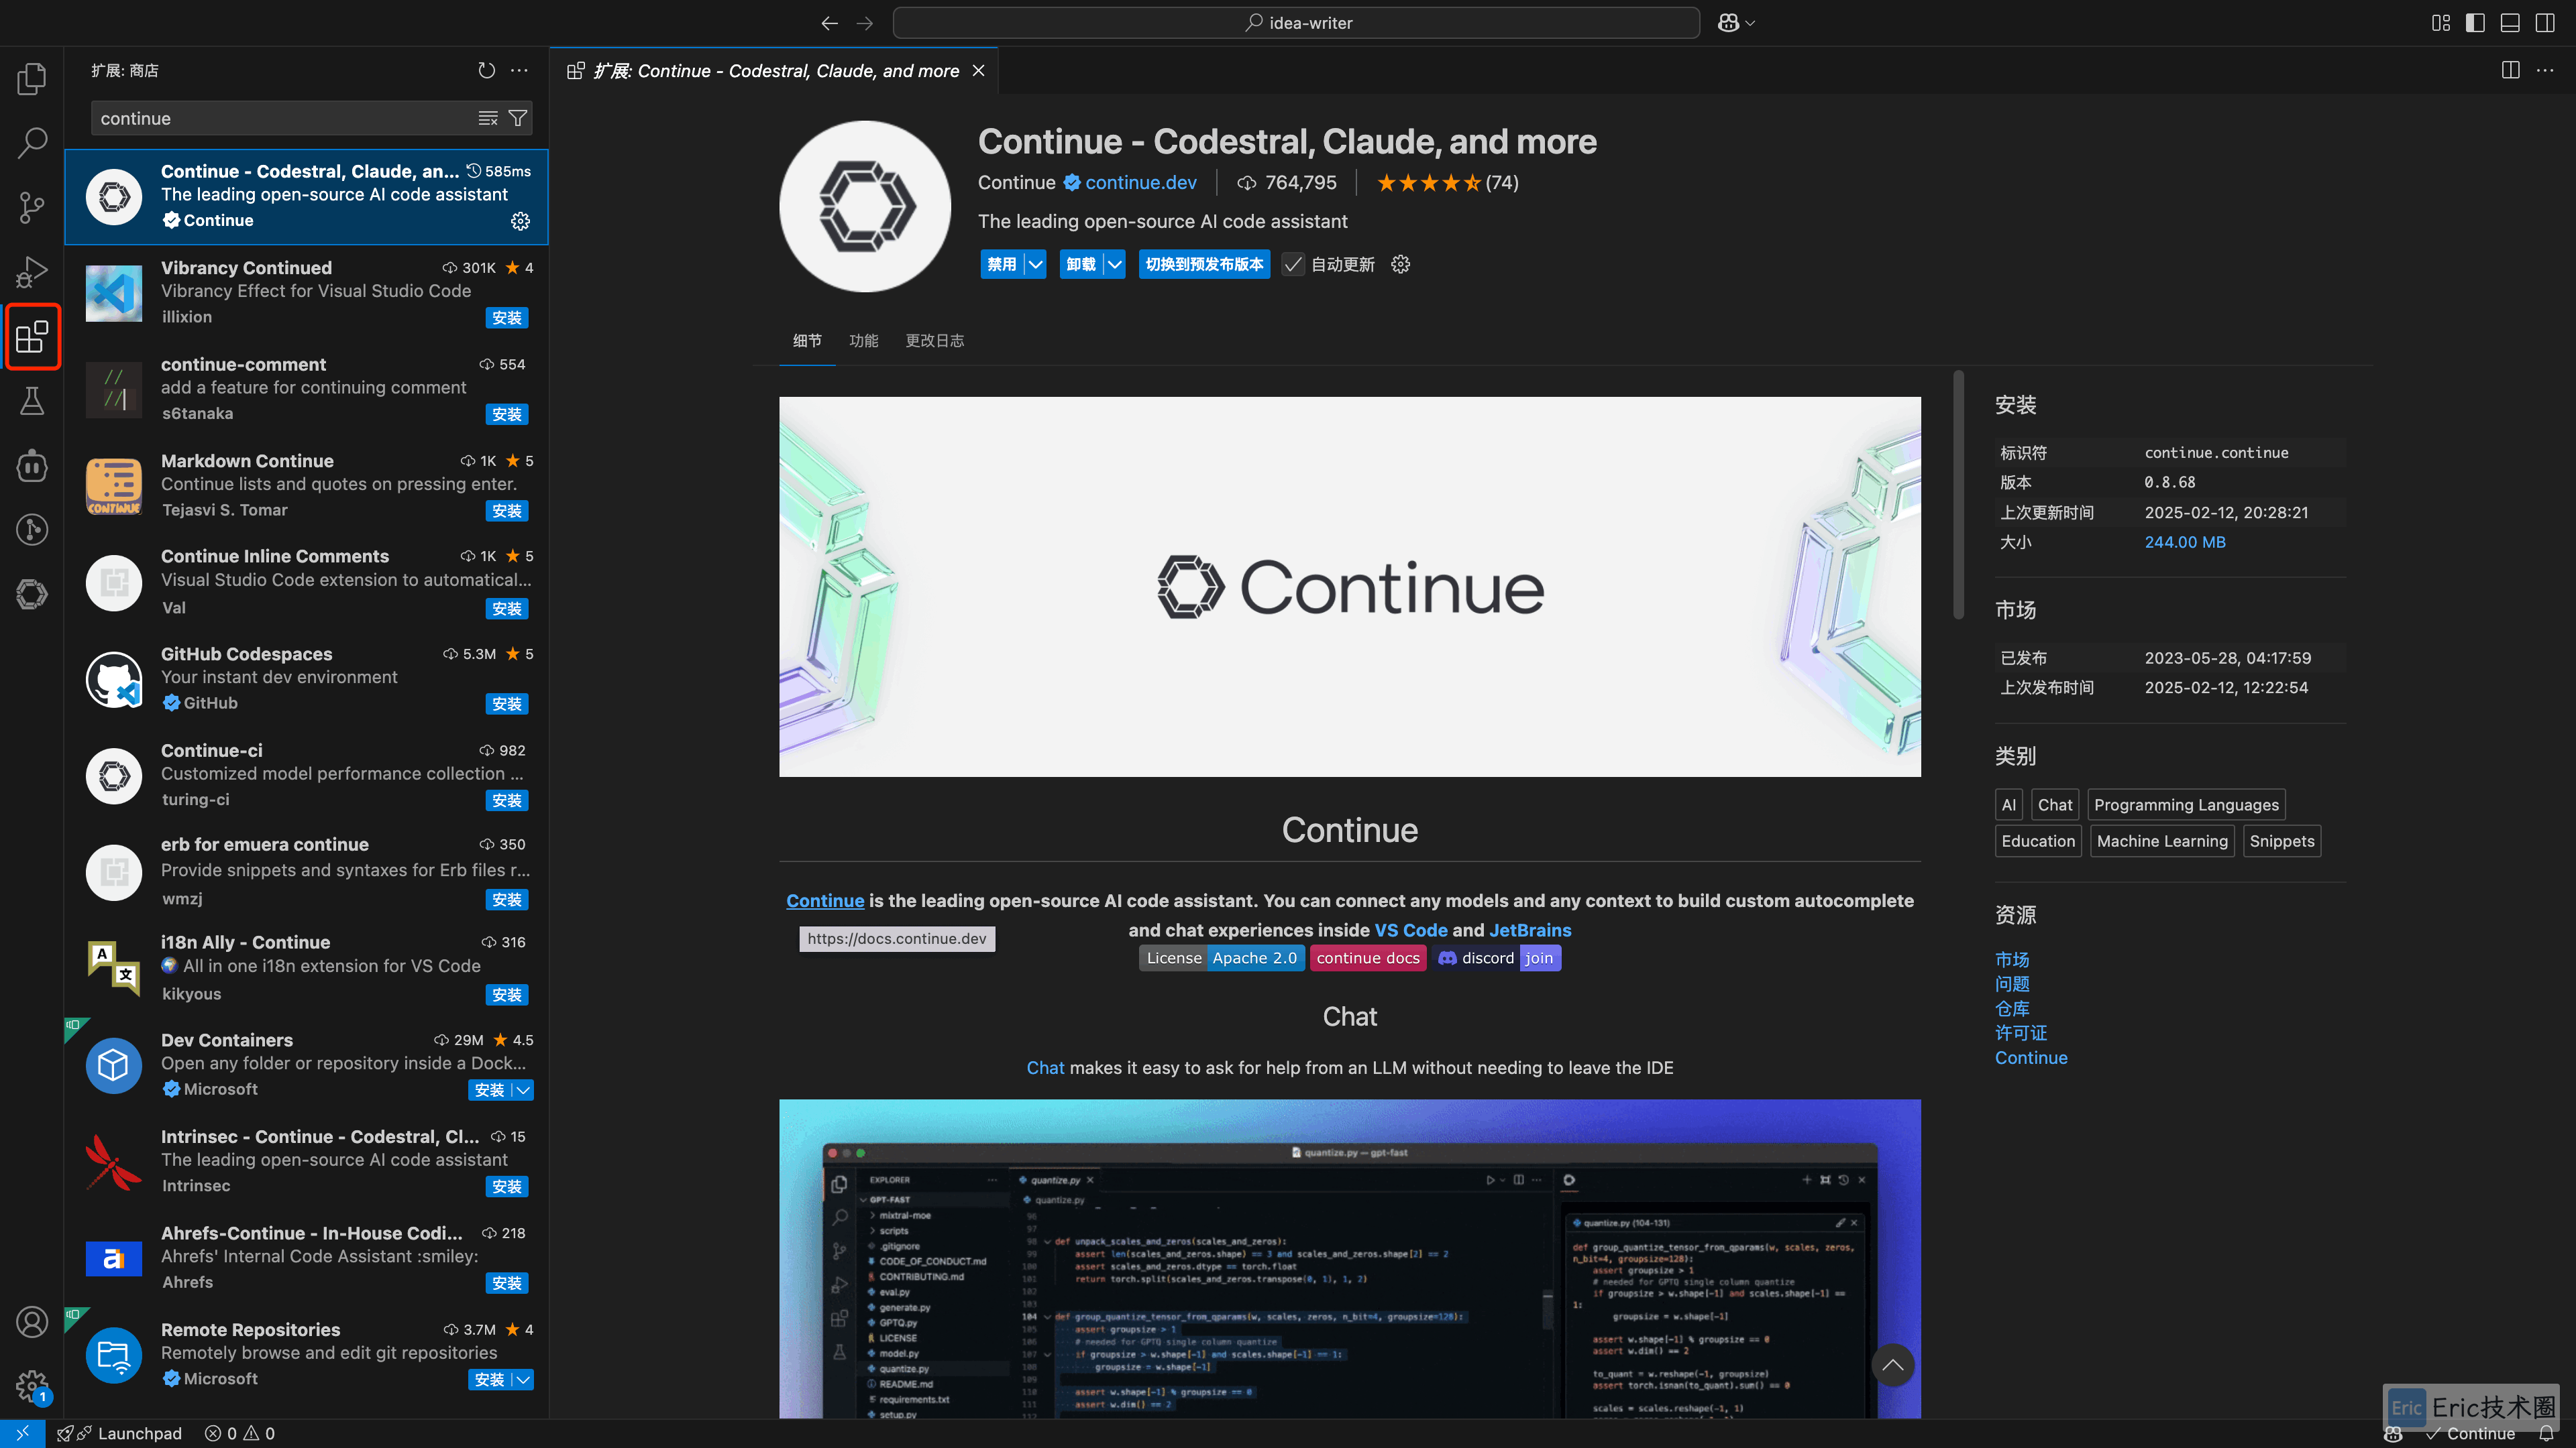This screenshot has width=2576, height=1448.
Task: Expand the Uninstall button dropdown arrow
Action: (1114, 264)
